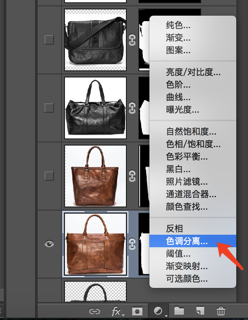Create a new group with folder icon
The image size is (248, 320).
[x=179, y=311]
